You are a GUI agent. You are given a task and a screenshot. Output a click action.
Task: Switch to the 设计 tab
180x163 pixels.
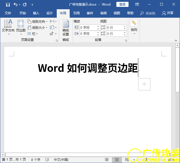(x=50, y=13)
